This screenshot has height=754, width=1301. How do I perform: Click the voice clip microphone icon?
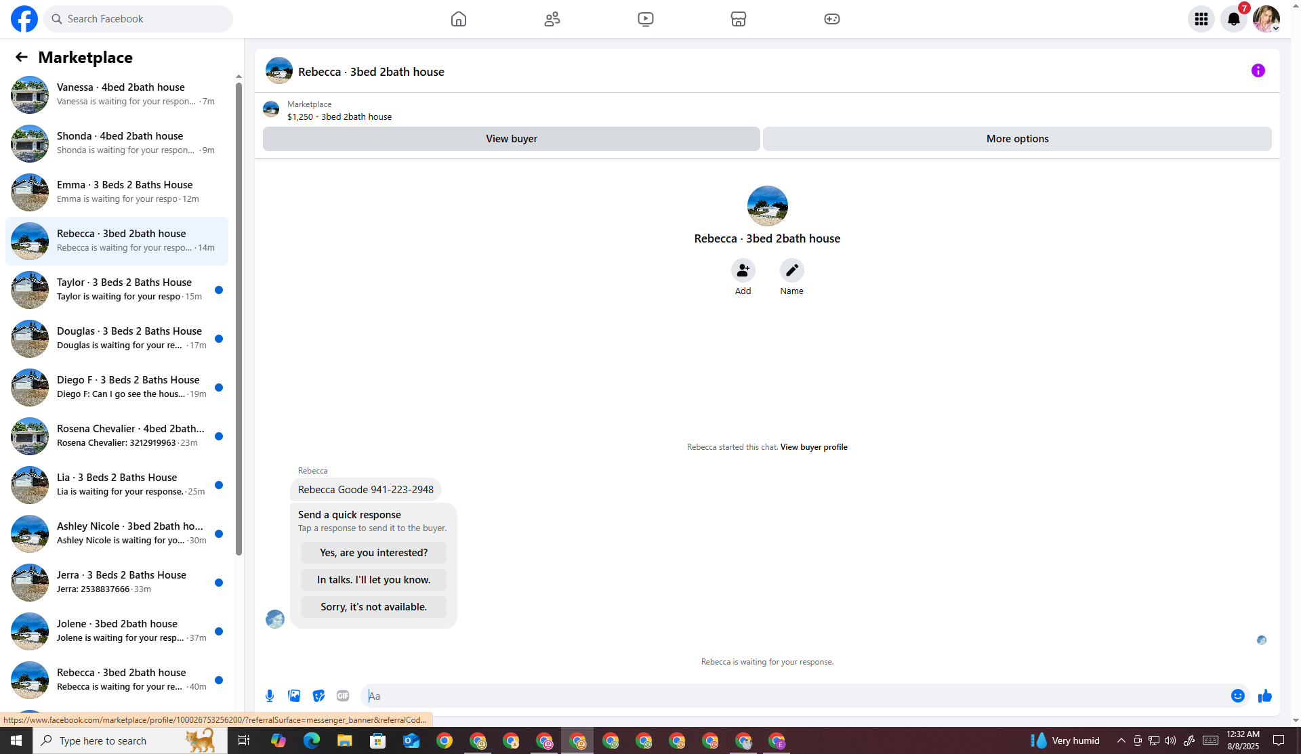pyautogui.click(x=270, y=696)
